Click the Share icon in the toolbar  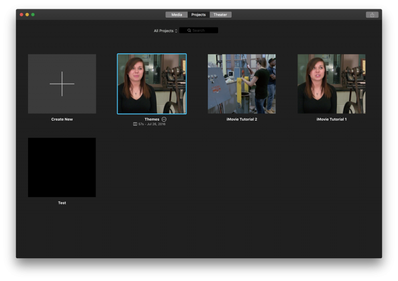point(372,14)
